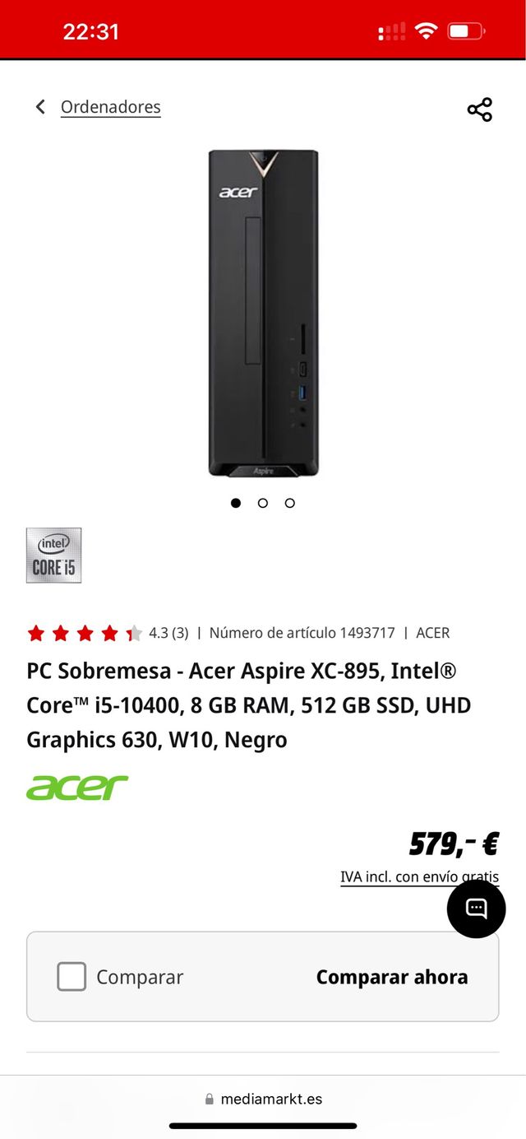526x1139 pixels.
Task: Tap the ACER brand text link
Action: pyautogui.click(x=433, y=633)
